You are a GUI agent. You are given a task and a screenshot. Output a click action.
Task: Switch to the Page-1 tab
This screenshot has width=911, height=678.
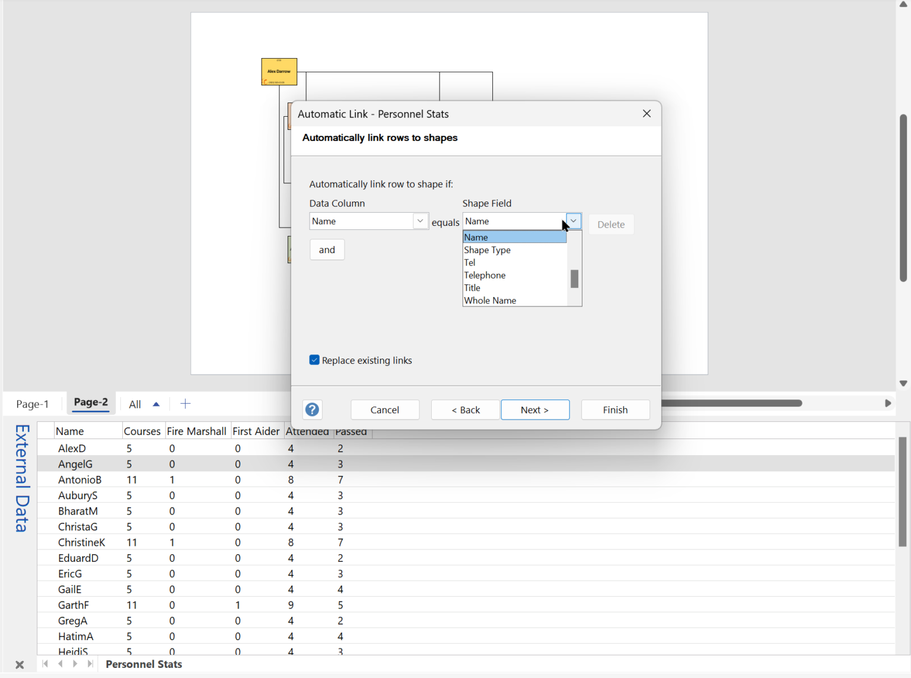pyautogui.click(x=33, y=404)
